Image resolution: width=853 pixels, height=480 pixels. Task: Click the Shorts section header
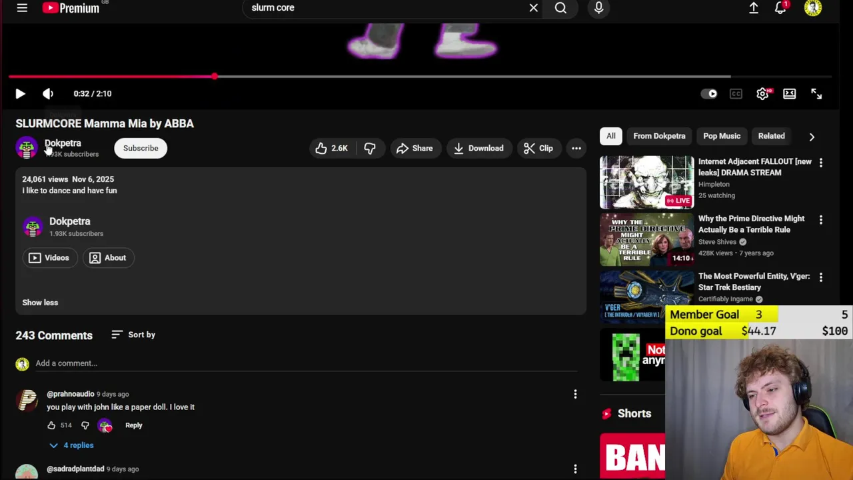[634, 413]
